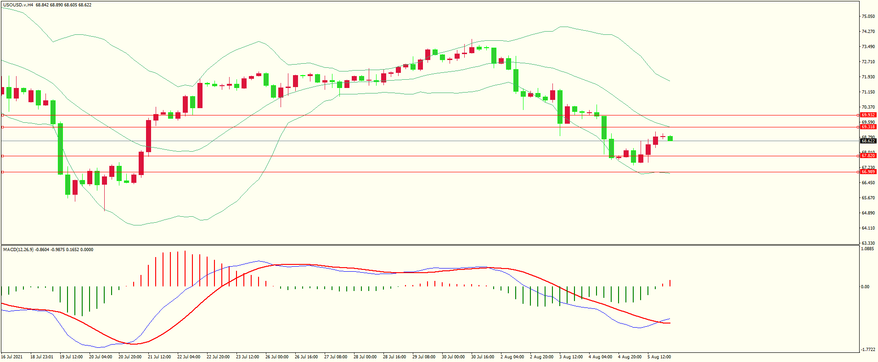The width and height of the screenshot is (878, 362).
Task: Click the 30 Jul 00:00 time label
Action: [453, 357]
